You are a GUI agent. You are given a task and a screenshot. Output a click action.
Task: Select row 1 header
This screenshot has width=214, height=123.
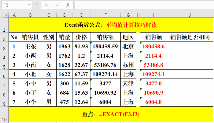pyautogui.click(x=4, y=25)
